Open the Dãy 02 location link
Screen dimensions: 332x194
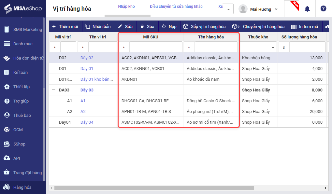[x=87, y=58]
